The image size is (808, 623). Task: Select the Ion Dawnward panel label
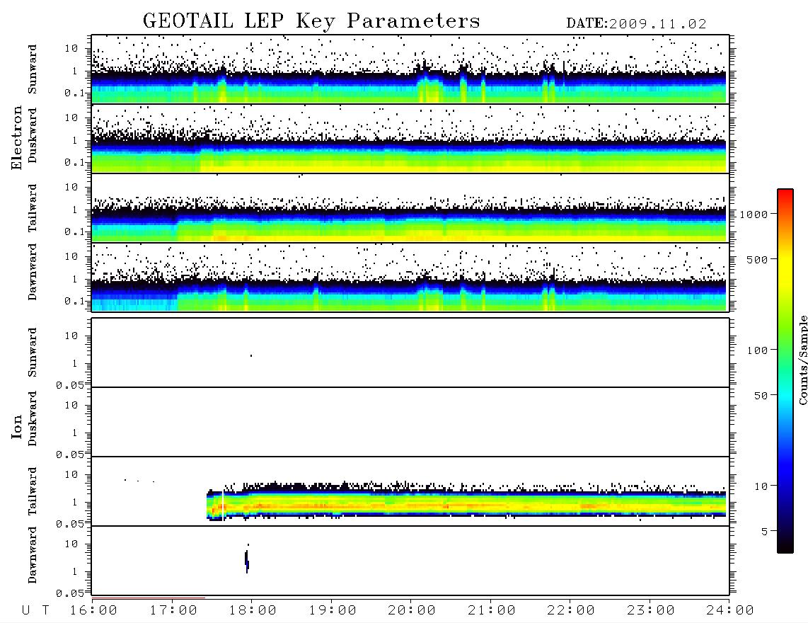click(x=33, y=555)
